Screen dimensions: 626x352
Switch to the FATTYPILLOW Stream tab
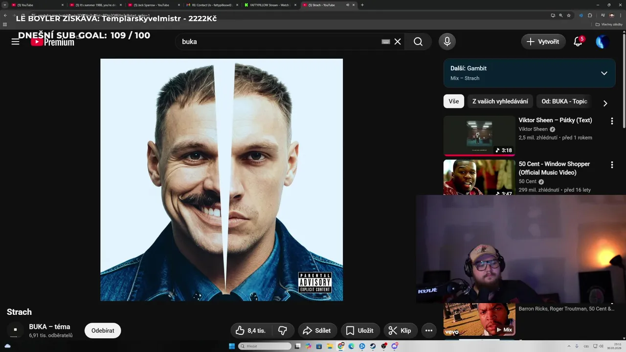click(x=270, y=5)
